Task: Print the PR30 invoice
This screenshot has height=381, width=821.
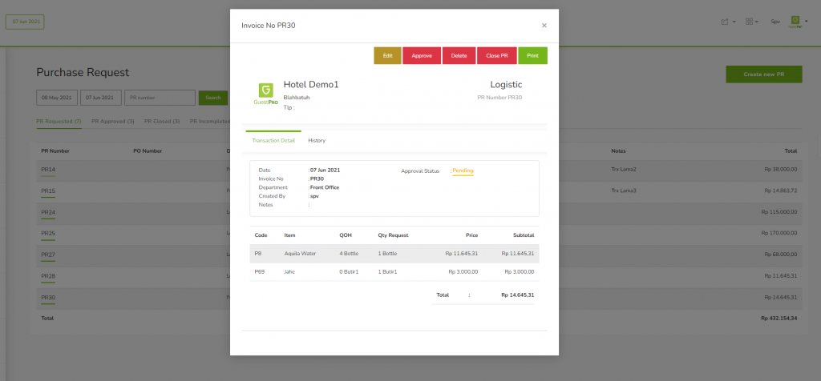Action: [x=532, y=55]
